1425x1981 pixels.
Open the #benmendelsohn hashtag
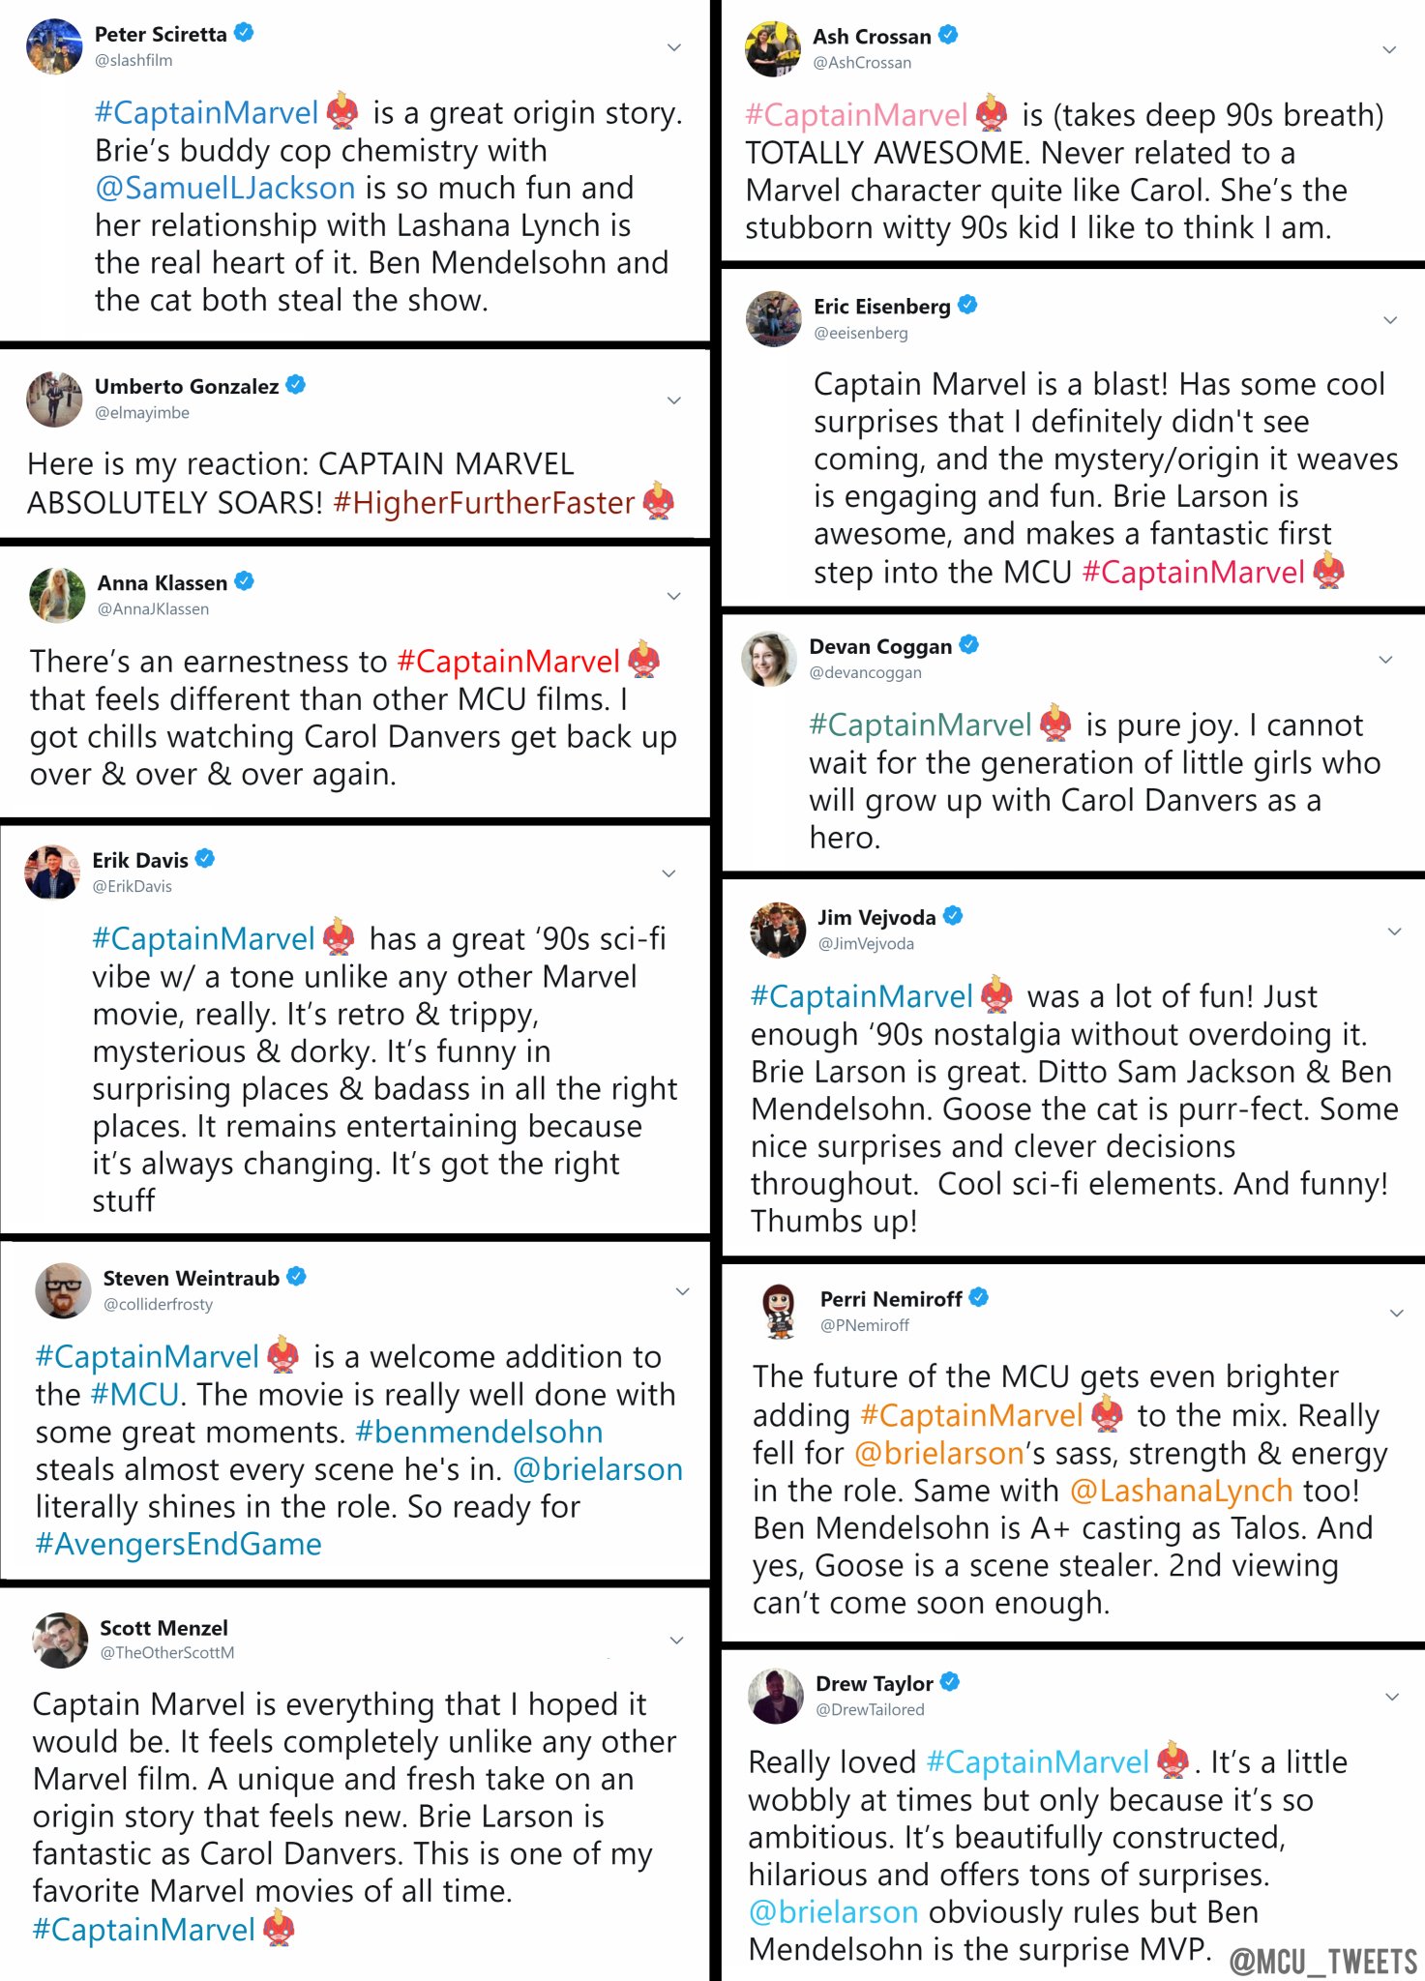pos(479,1432)
